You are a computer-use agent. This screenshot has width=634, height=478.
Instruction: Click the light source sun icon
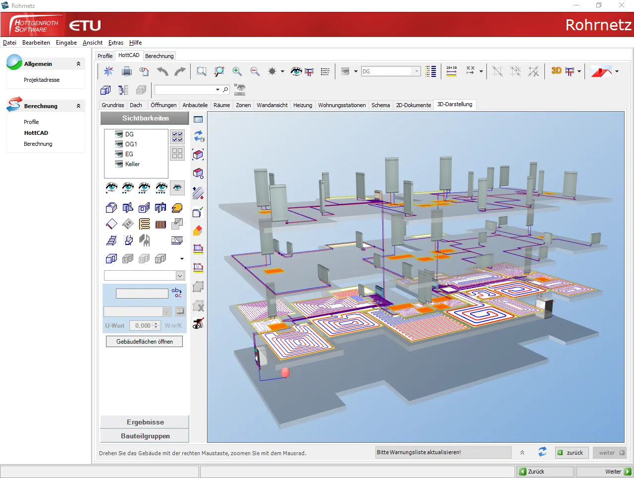272,71
